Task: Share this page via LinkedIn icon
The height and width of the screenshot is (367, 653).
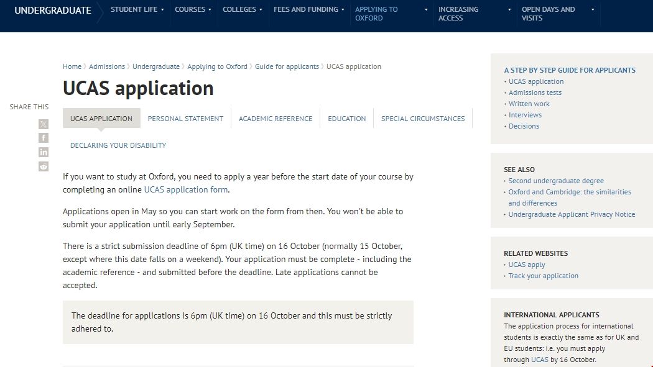Action: (44, 152)
